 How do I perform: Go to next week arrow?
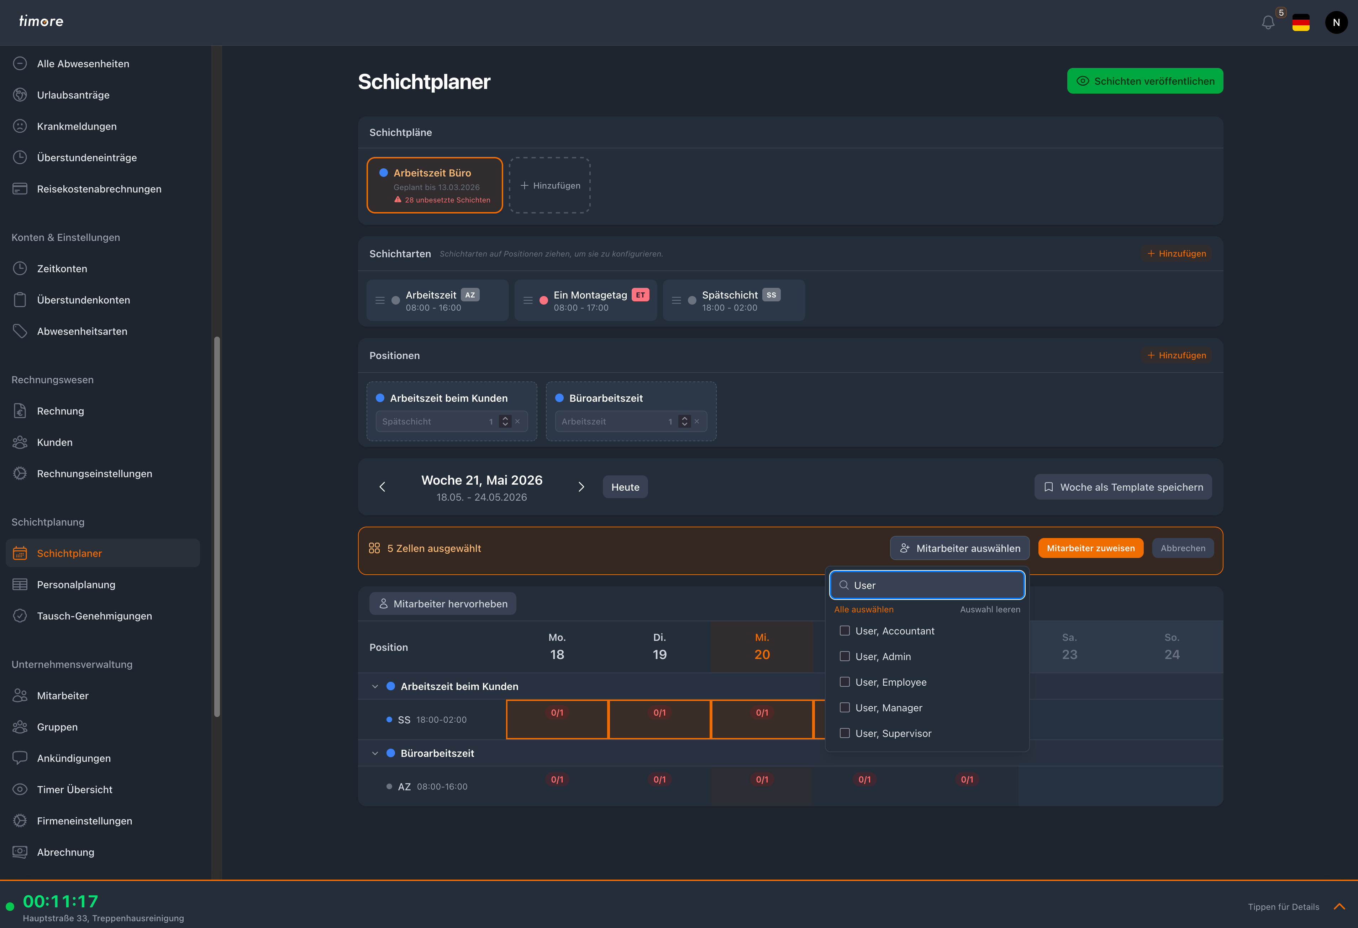pos(581,487)
